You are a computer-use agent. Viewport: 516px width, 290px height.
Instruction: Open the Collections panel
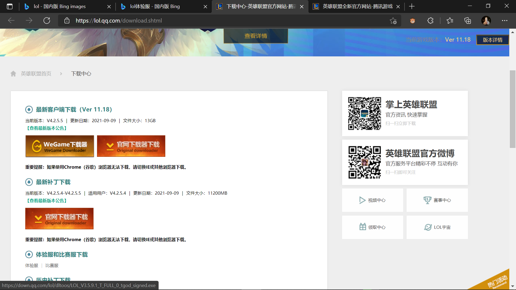(x=468, y=20)
